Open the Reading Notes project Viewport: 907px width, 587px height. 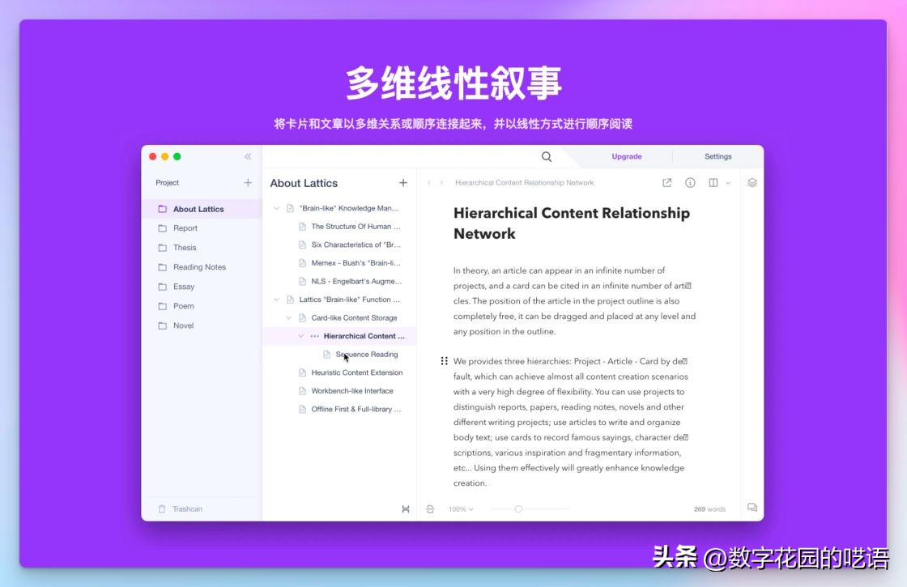pos(202,267)
